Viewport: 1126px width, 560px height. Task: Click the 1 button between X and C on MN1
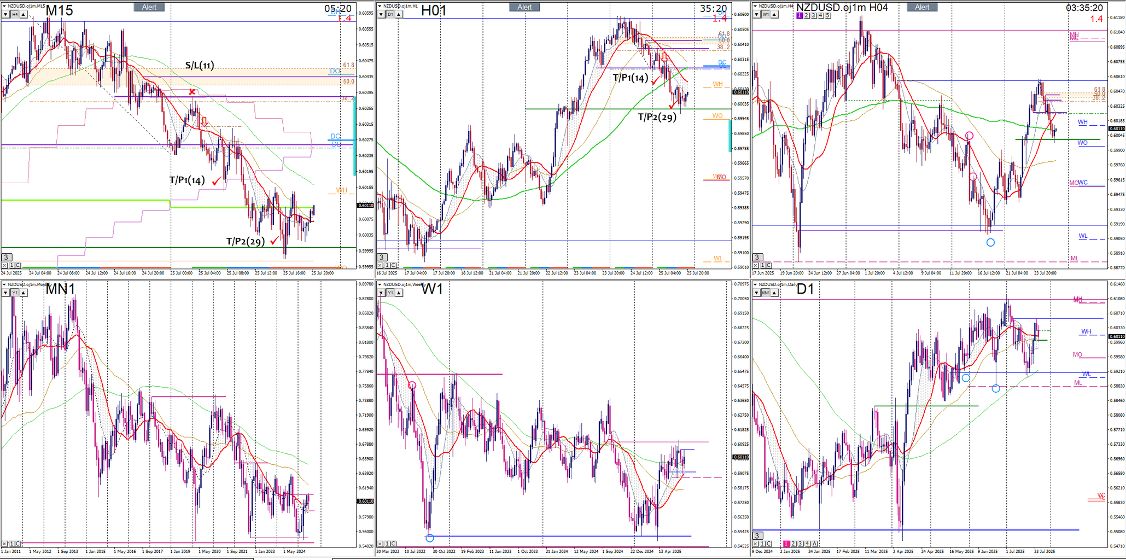click(x=11, y=544)
